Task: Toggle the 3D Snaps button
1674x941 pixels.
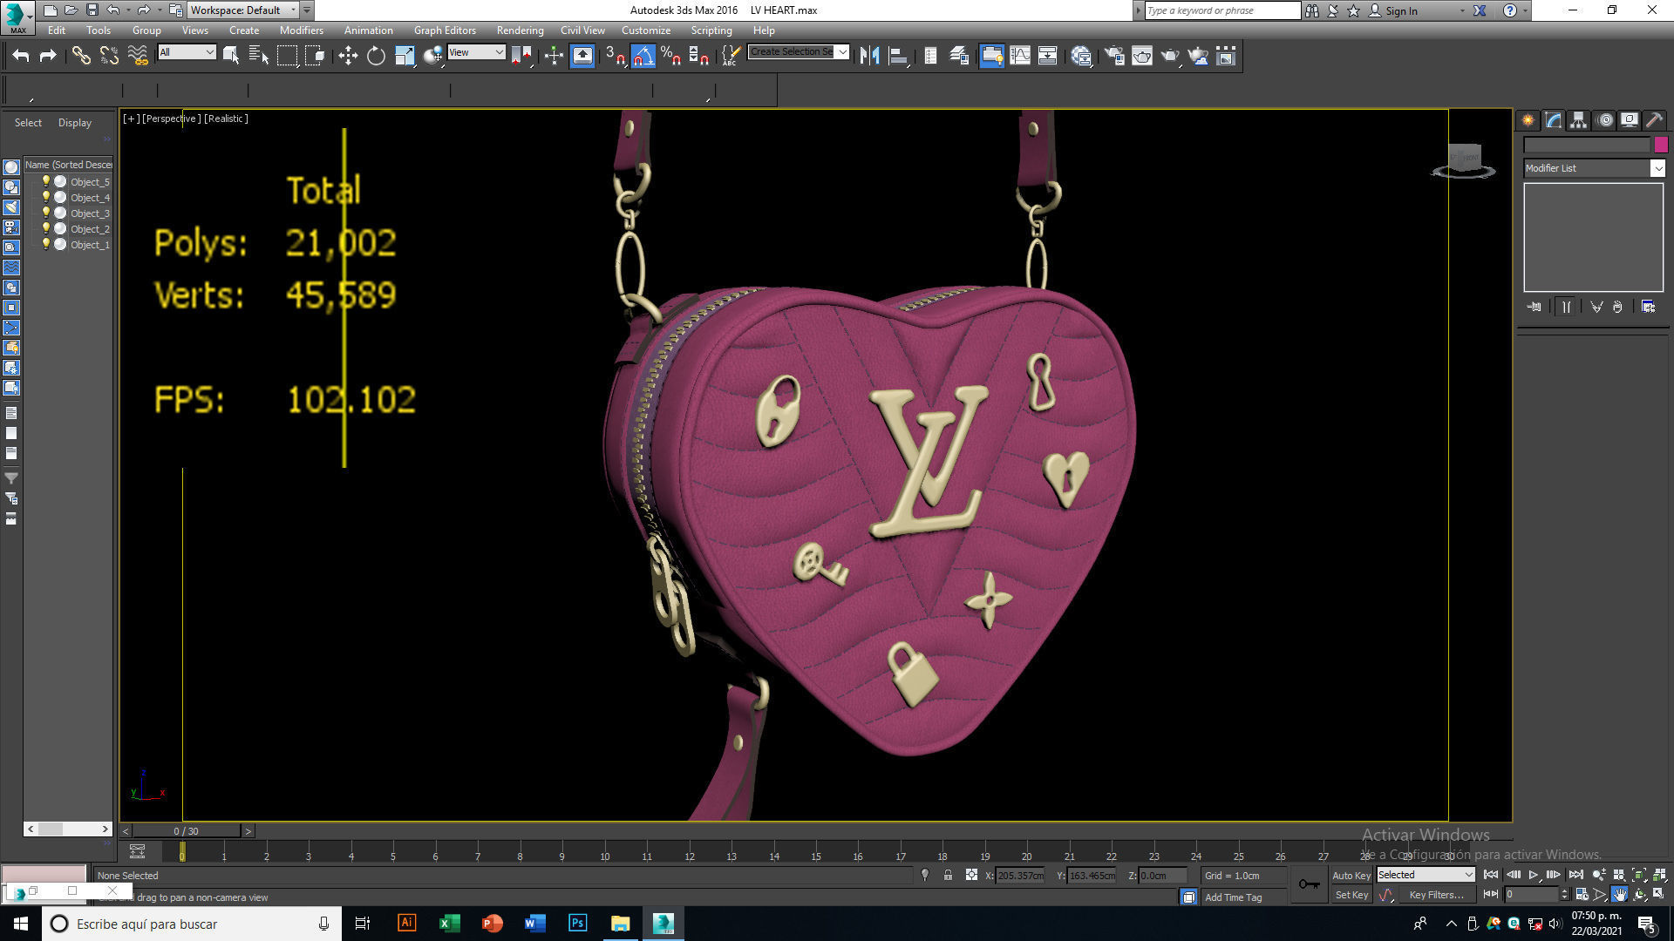Action: pos(615,56)
